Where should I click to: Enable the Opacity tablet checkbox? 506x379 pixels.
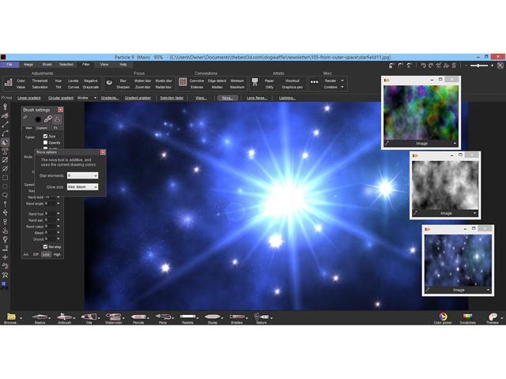(45, 143)
